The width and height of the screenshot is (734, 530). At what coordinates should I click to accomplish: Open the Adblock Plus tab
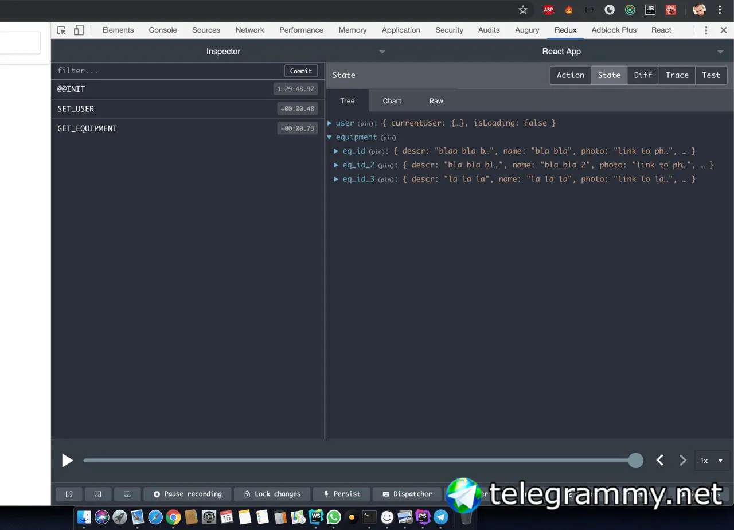coord(614,30)
